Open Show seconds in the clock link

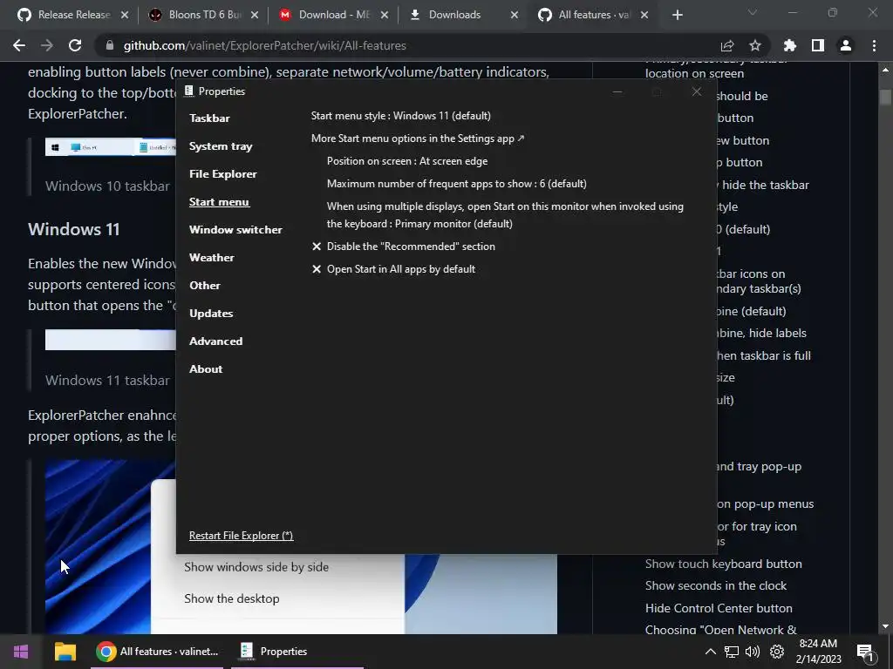click(x=715, y=585)
